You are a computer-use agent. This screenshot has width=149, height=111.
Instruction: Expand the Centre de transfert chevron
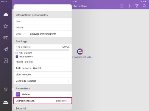[69, 81]
